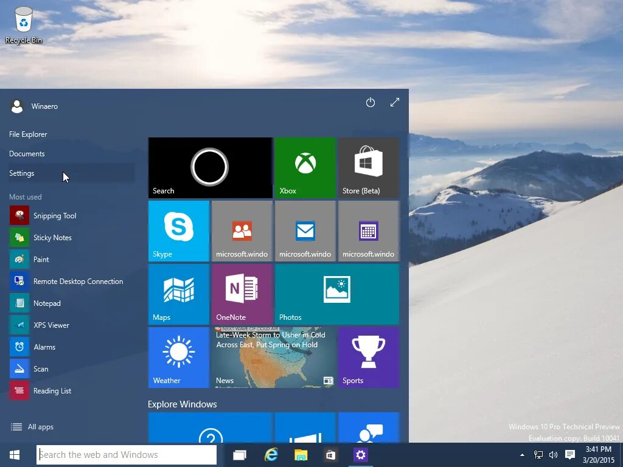623x467 pixels.
Task: Open the Calendar tile with purple icon
Action: coord(368,231)
